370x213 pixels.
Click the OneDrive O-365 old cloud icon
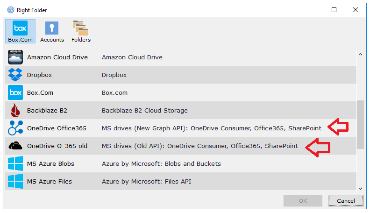15,146
